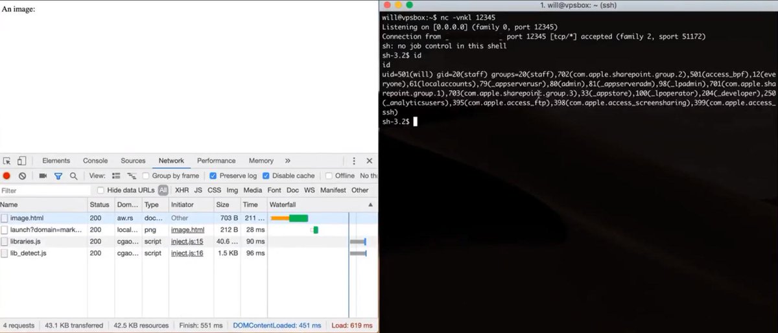Image resolution: width=778 pixels, height=333 pixels.
Task: Select the lib_detect.js request name
Action: pos(29,253)
